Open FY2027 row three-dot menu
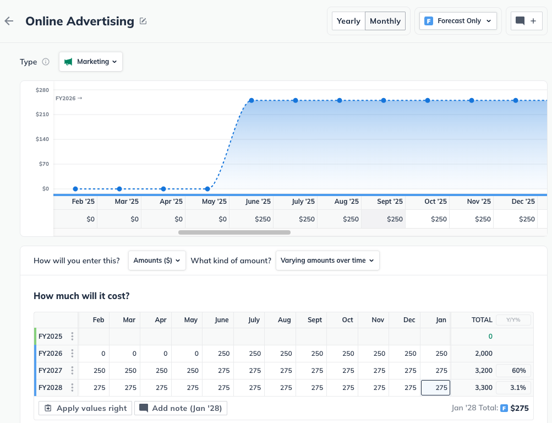 pos(72,370)
